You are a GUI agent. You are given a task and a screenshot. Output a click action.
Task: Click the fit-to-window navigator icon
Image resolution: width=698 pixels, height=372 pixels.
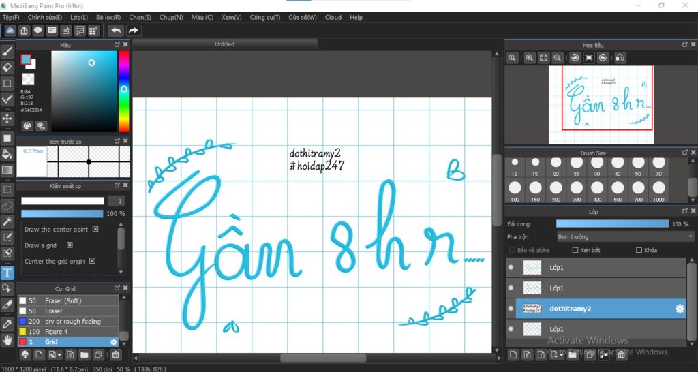coord(543,58)
